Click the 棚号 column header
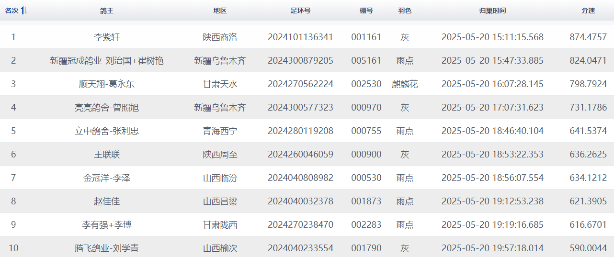The height and width of the screenshot is (257, 614). pyautogui.click(x=366, y=11)
